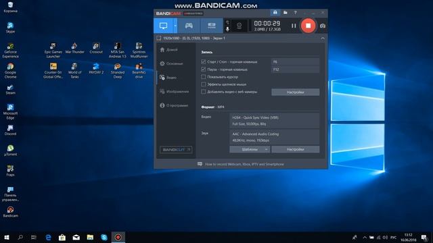Select Microsoft Edge desktop shortcut

[x=11, y=111]
